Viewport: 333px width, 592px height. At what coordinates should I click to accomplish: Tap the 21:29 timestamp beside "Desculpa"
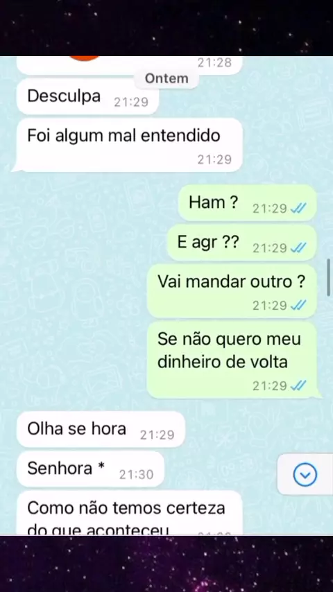131,103
